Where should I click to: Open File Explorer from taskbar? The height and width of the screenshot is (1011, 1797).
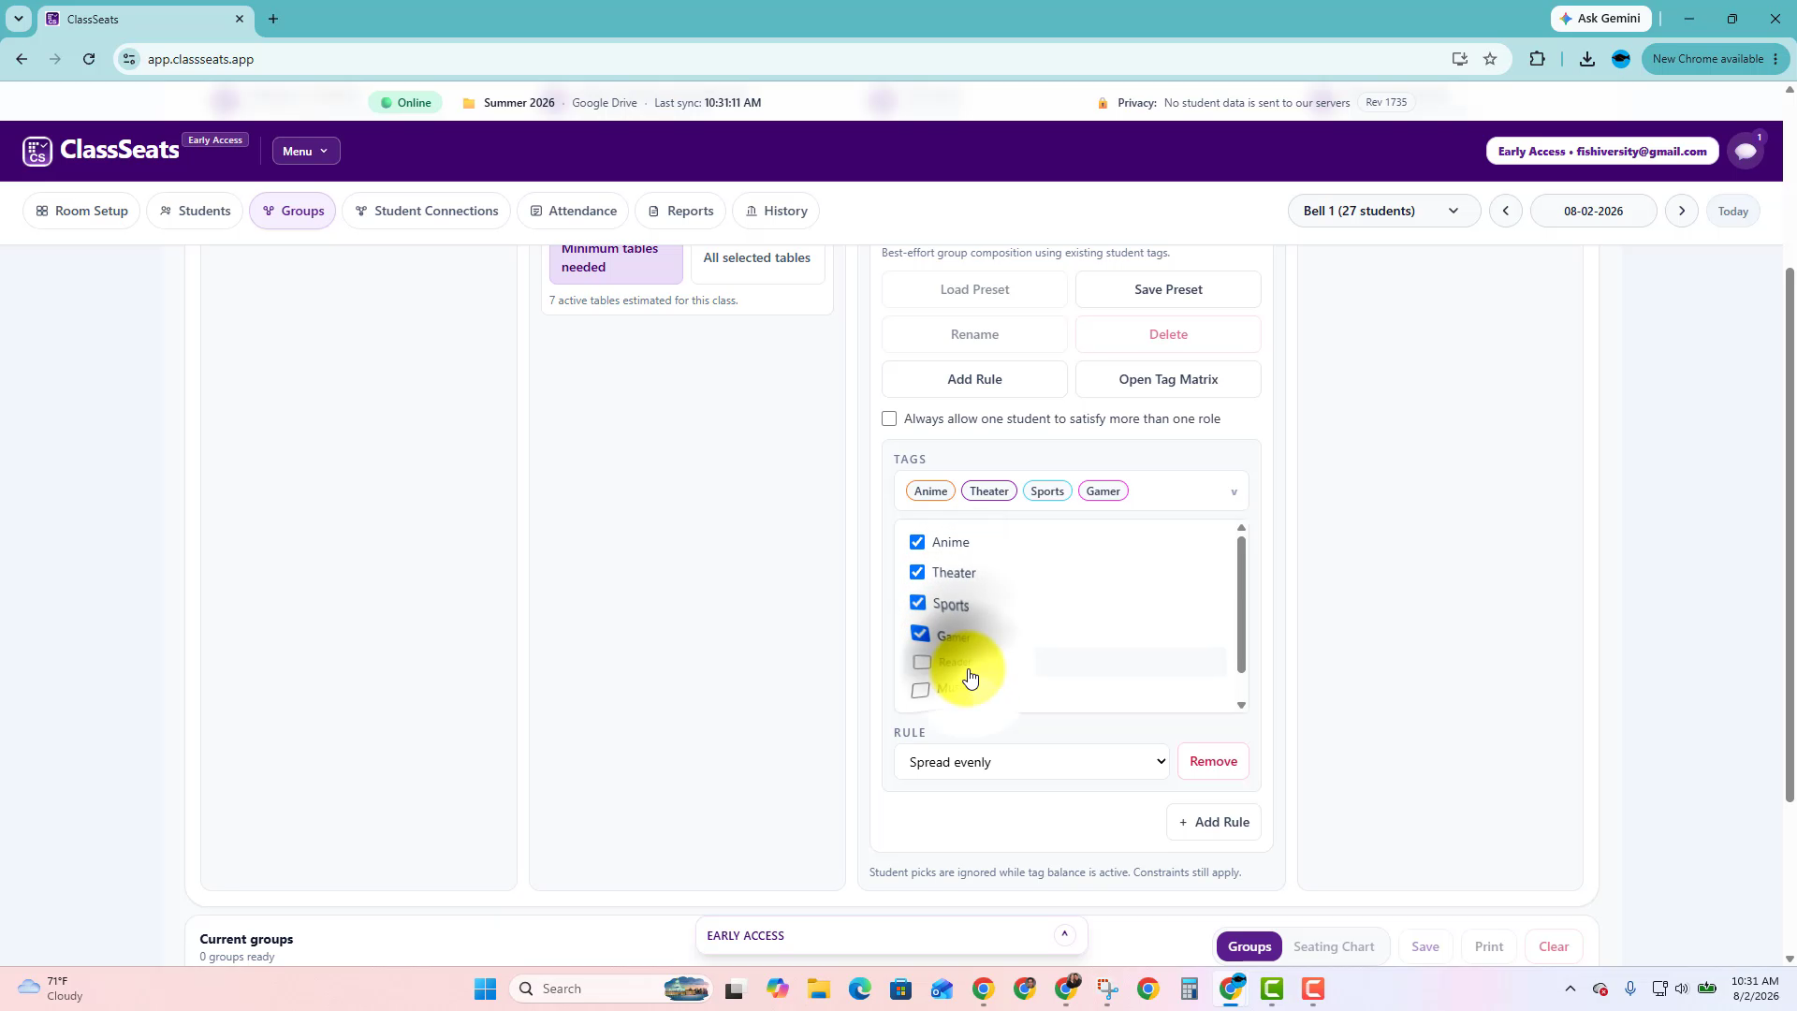[819, 989]
